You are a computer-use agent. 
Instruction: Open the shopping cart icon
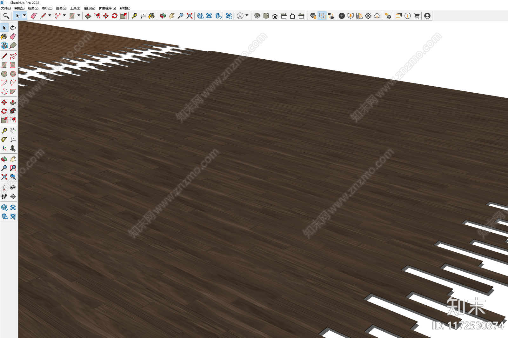tap(417, 16)
